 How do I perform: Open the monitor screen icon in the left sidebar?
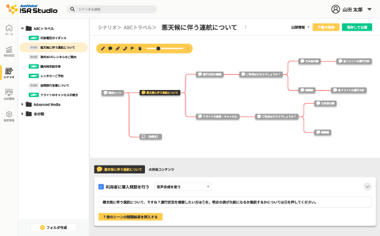[x=9, y=94]
